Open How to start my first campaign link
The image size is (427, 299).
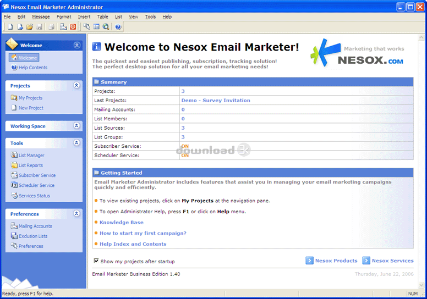tap(143, 233)
